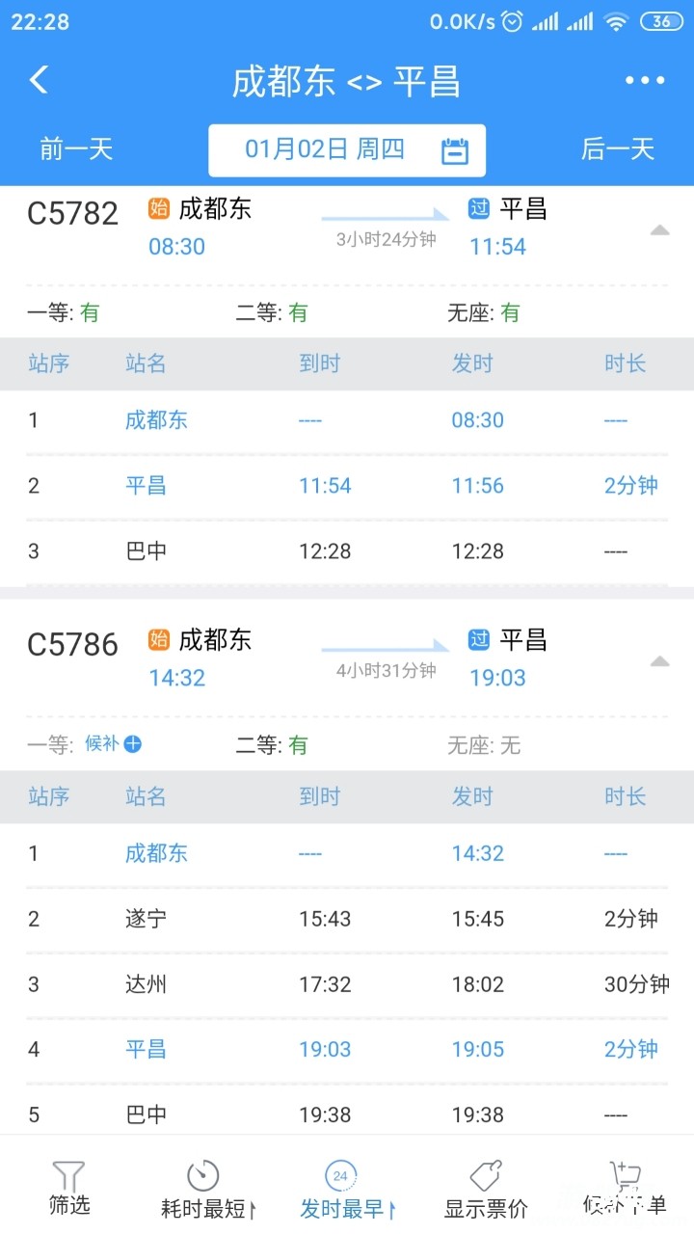Swap stations via the <> symbol
The image size is (694, 1234).
tap(364, 83)
